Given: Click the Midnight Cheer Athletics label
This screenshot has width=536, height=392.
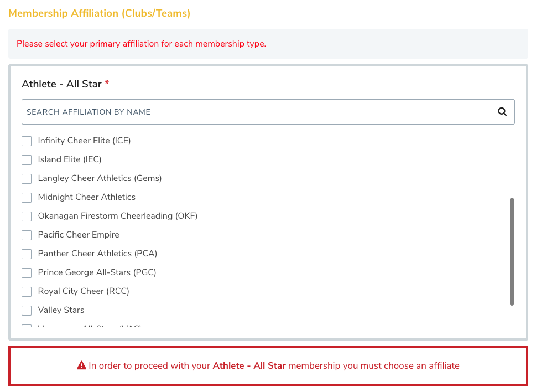Looking at the screenshot, I should (86, 197).
